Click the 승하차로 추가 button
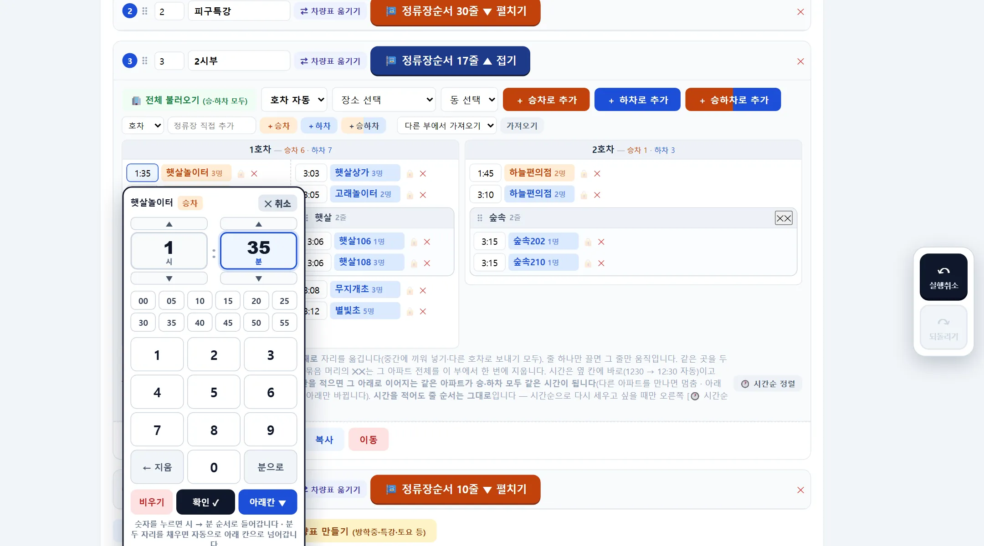The height and width of the screenshot is (546, 984). pyautogui.click(x=733, y=100)
